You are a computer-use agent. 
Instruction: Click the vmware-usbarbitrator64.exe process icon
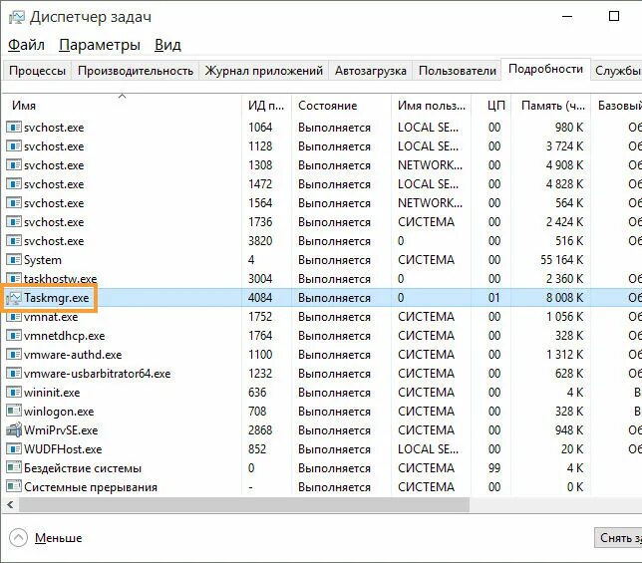tap(14, 373)
